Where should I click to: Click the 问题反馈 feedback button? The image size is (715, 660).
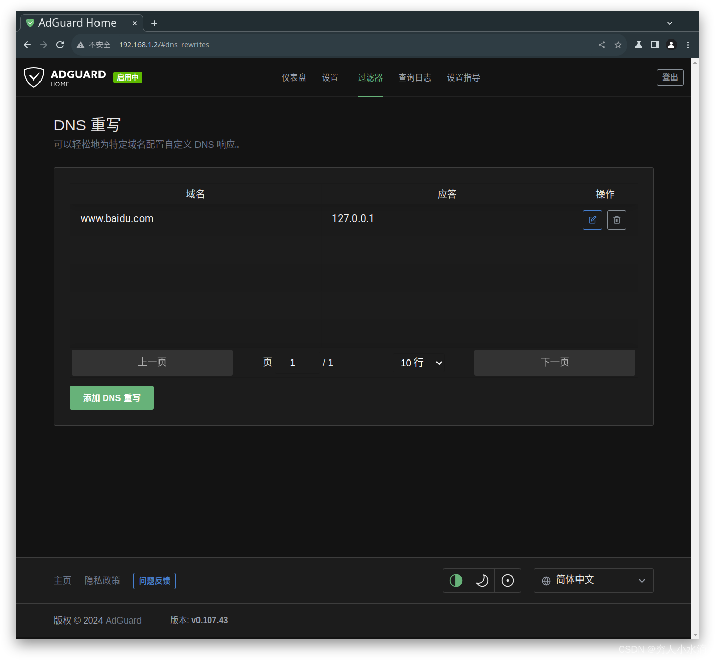154,581
